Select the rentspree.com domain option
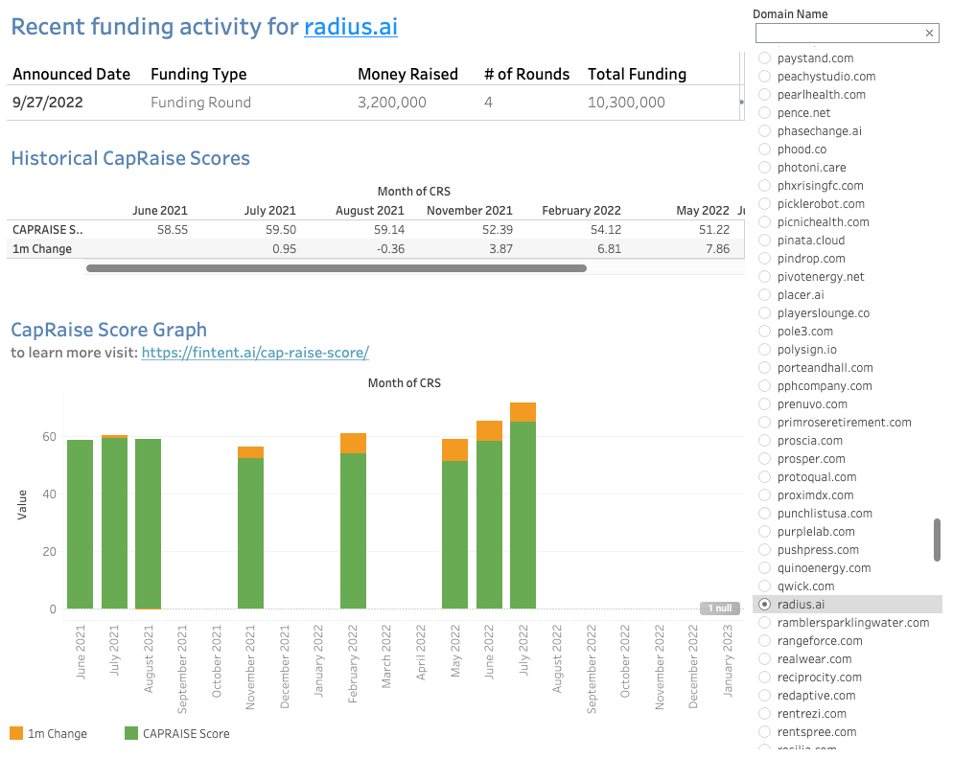Screen dimensions: 953x758 pyautogui.click(x=764, y=731)
